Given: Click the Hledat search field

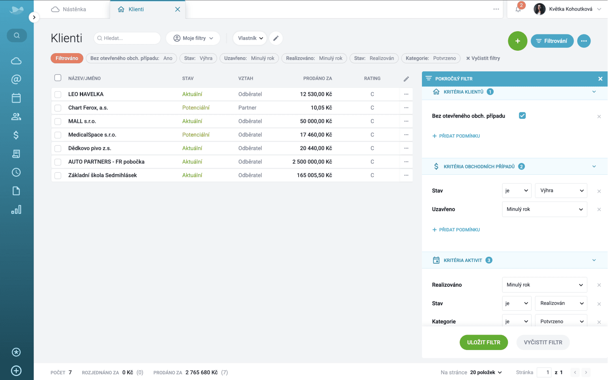Looking at the screenshot, I should [128, 38].
